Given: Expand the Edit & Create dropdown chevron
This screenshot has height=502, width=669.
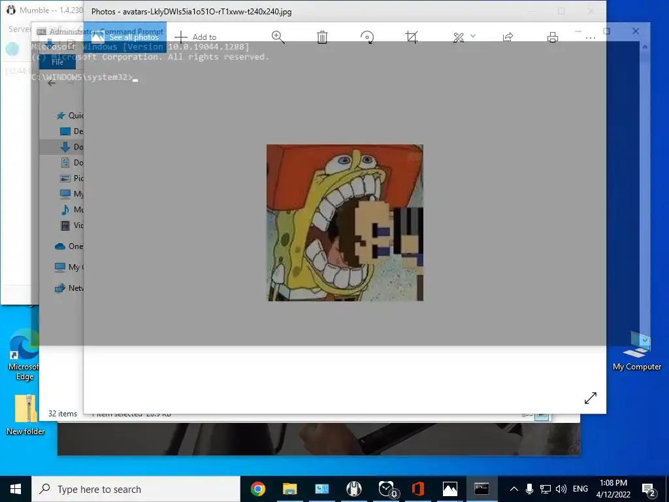Looking at the screenshot, I should click(473, 37).
